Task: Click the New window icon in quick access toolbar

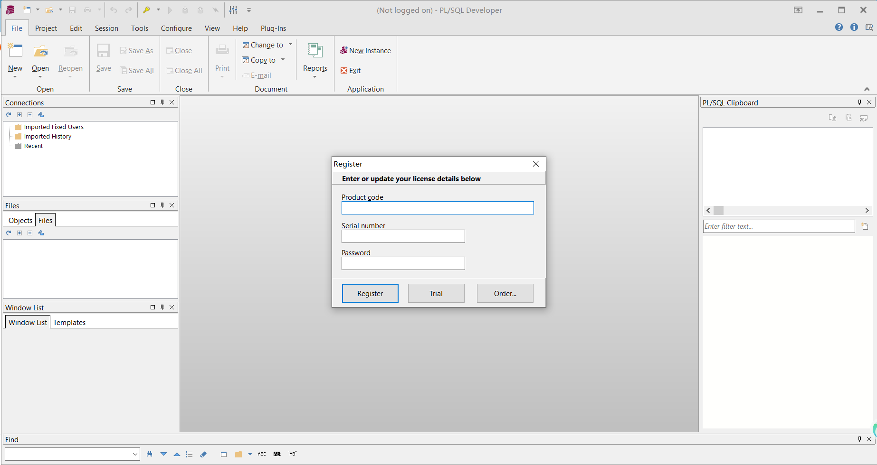Action: (27, 10)
